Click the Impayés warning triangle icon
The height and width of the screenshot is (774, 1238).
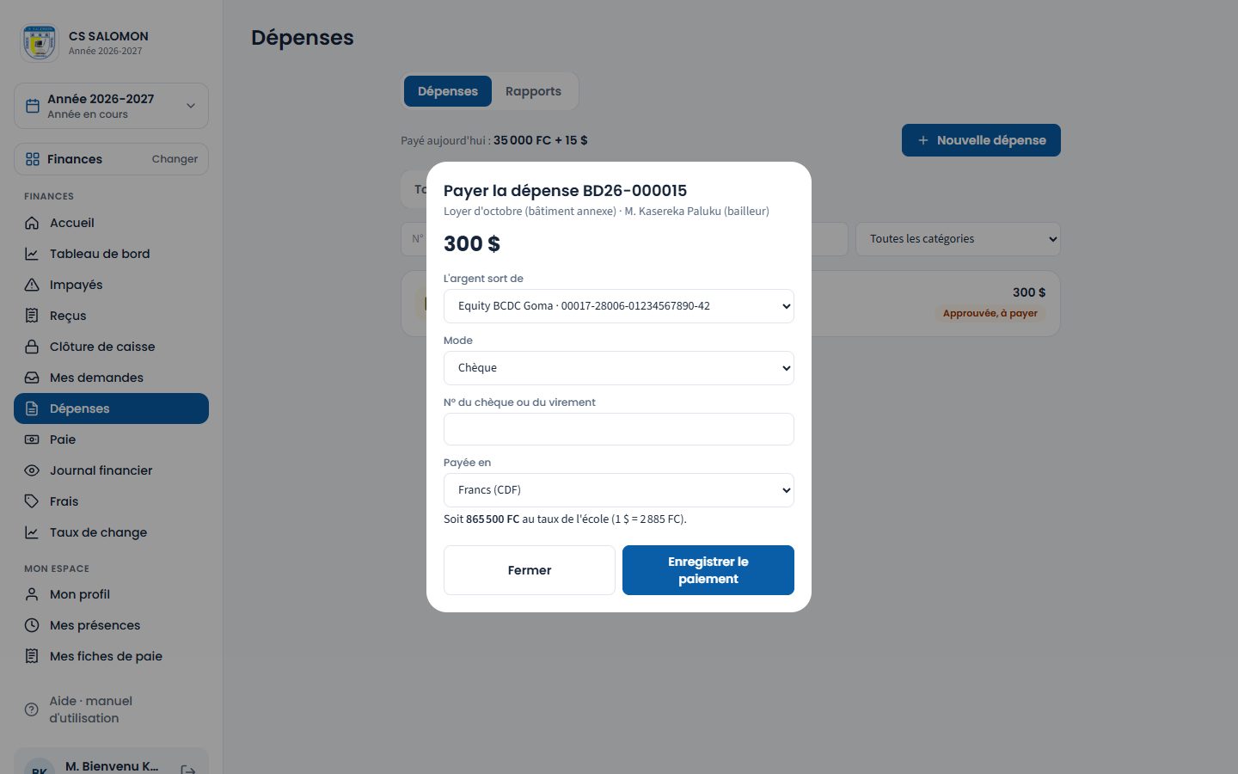click(32, 285)
